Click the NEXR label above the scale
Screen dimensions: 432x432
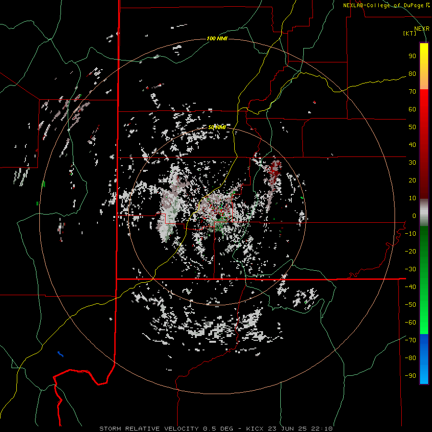[422, 29]
